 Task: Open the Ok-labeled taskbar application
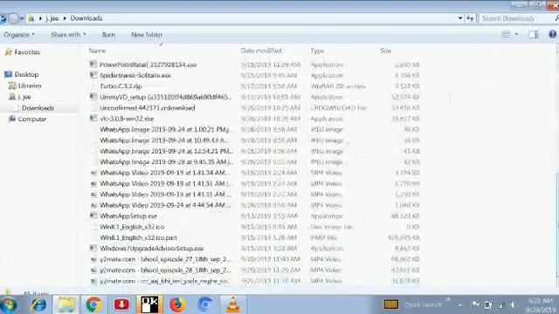pos(149,304)
